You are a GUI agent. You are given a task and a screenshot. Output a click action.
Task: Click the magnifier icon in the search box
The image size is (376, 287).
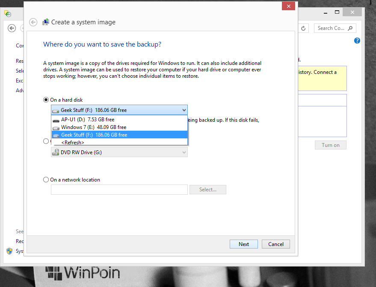pos(350,28)
